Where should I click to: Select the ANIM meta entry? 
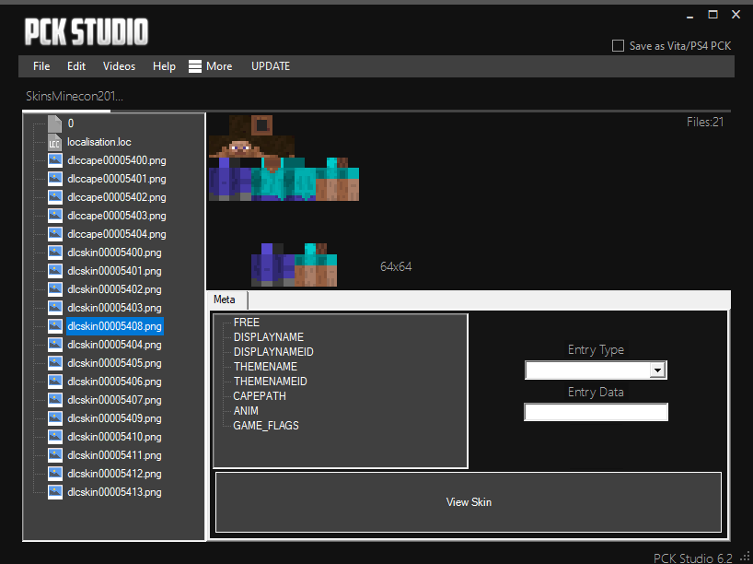click(x=246, y=411)
